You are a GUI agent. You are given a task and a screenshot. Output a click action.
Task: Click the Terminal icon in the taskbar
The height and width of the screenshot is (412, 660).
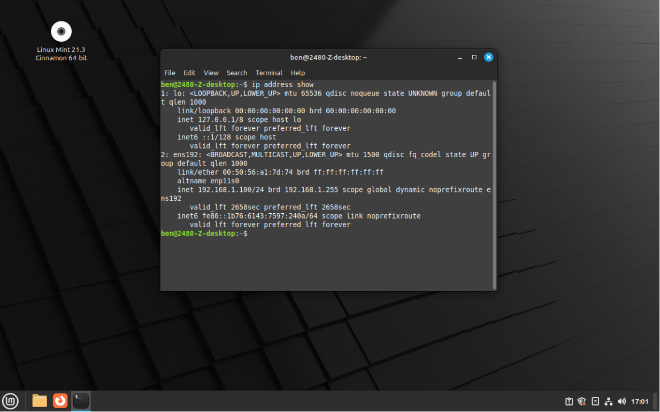(x=81, y=401)
